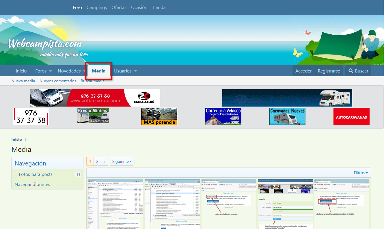Open the Foros navigation tab
Viewport: 384px width, 229px height.
[41, 71]
